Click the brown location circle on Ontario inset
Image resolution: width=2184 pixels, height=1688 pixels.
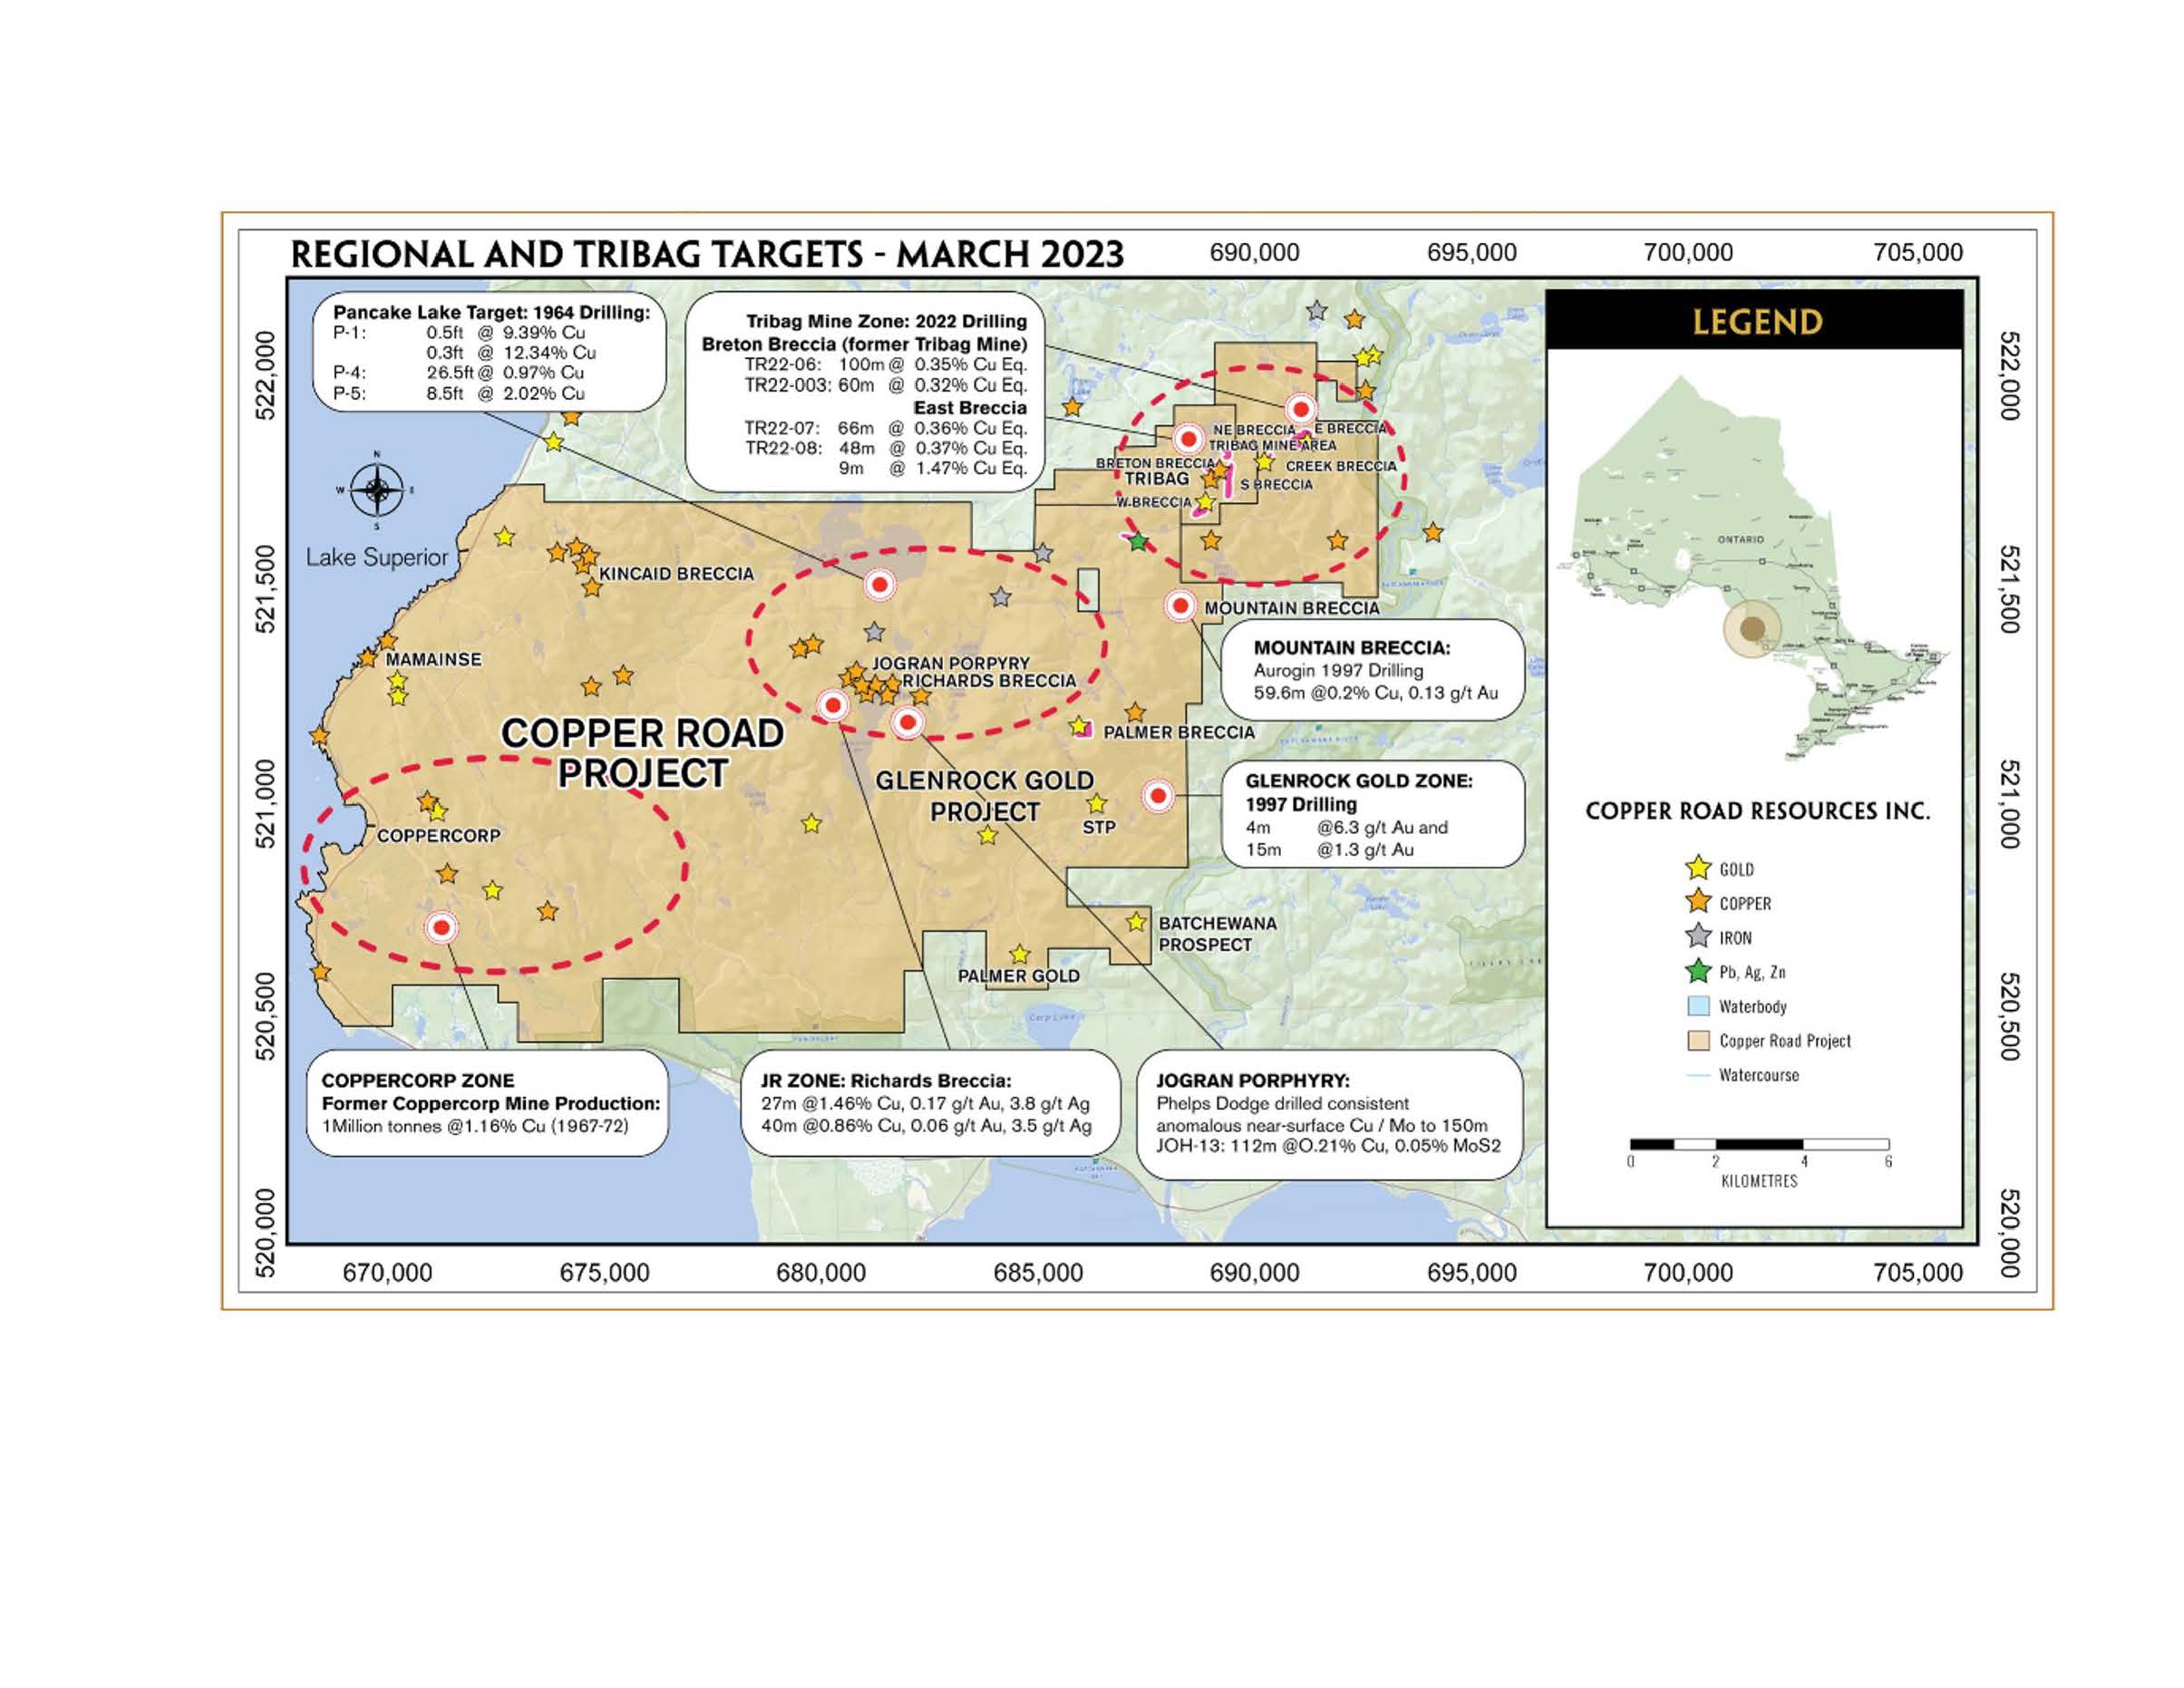point(1752,629)
